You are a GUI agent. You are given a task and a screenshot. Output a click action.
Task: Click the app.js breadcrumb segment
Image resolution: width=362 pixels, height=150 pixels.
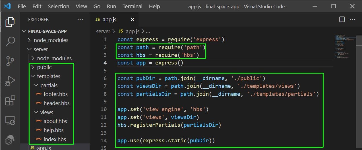(133, 31)
